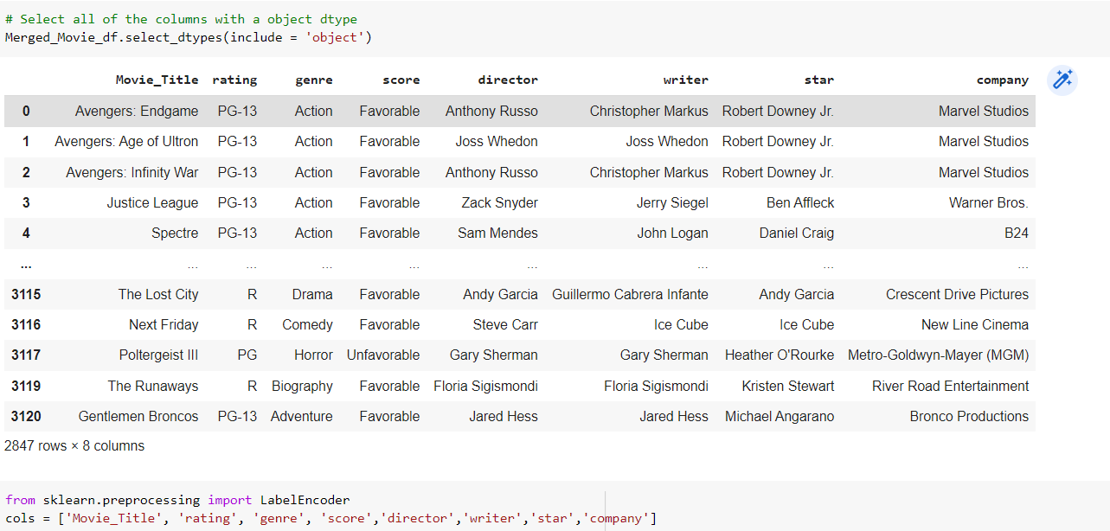Click the Avengers: Age of Ultron cell
This screenshot has width=1110, height=531.
(126, 141)
